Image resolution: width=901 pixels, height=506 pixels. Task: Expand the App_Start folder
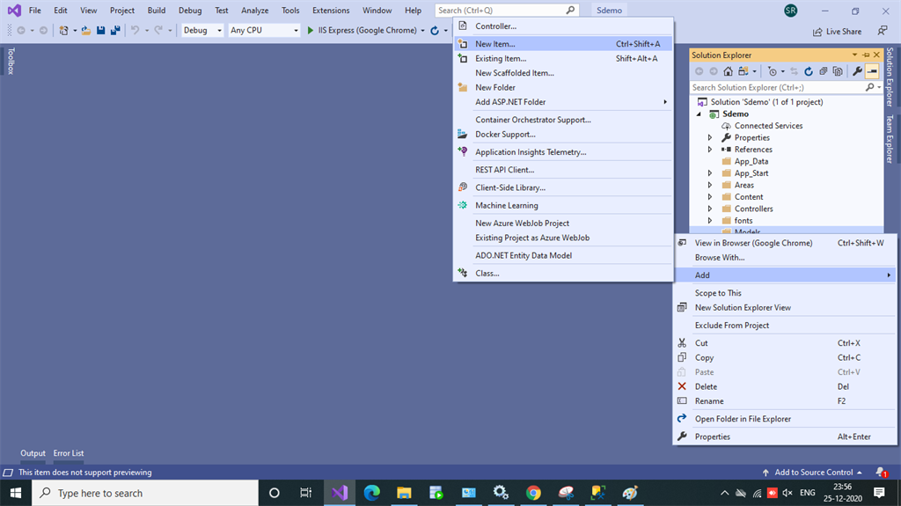(x=710, y=173)
